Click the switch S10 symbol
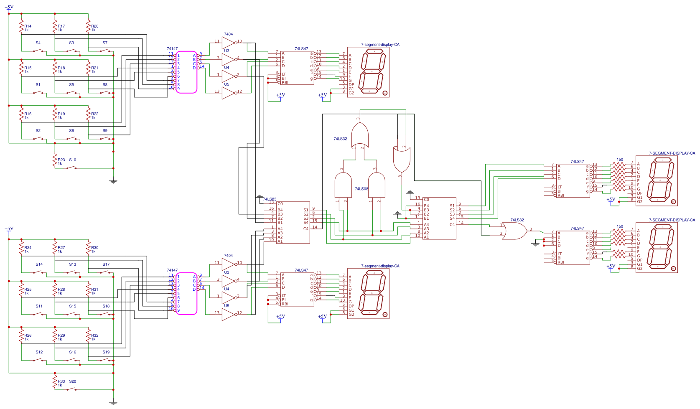The height and width of the screenshot is (409, 700). coord(71,168)
